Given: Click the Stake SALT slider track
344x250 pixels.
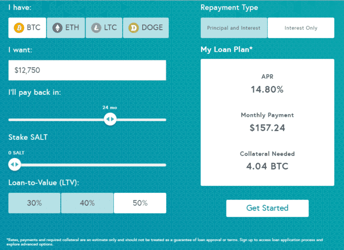Looking at the screenshot, I should click(91, 165).
